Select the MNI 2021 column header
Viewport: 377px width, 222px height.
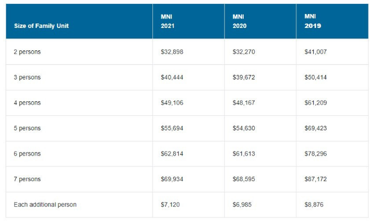[167, 21]
